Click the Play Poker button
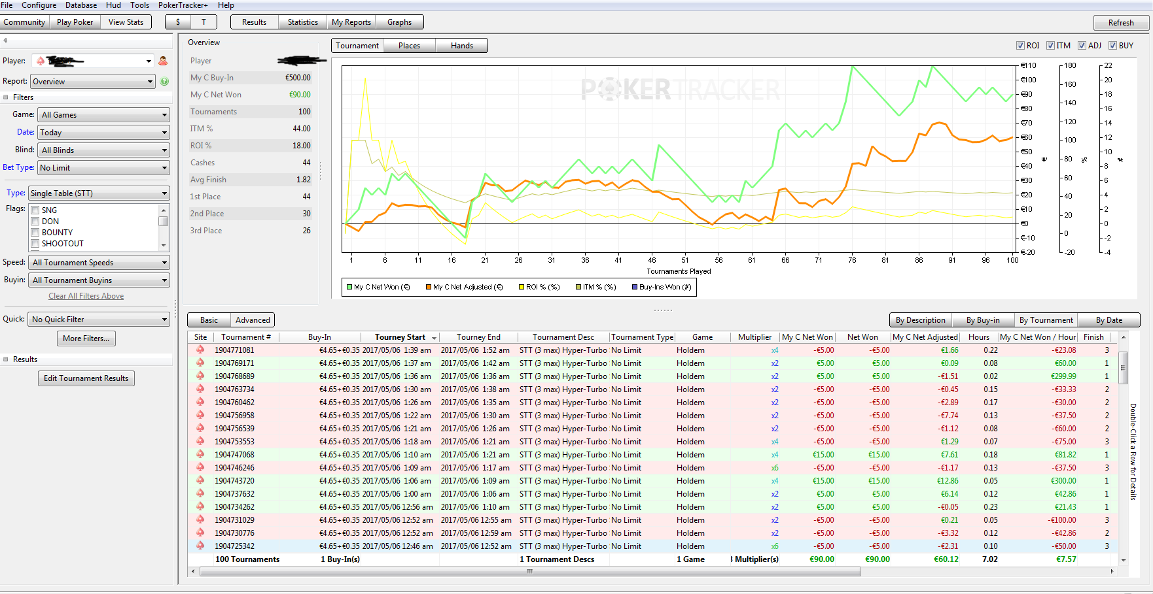The image size is (1153, 594). tap(75, 22)
